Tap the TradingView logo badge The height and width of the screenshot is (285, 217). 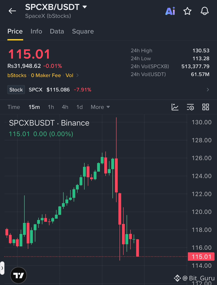pyautogui.click(x=18, y=275)
